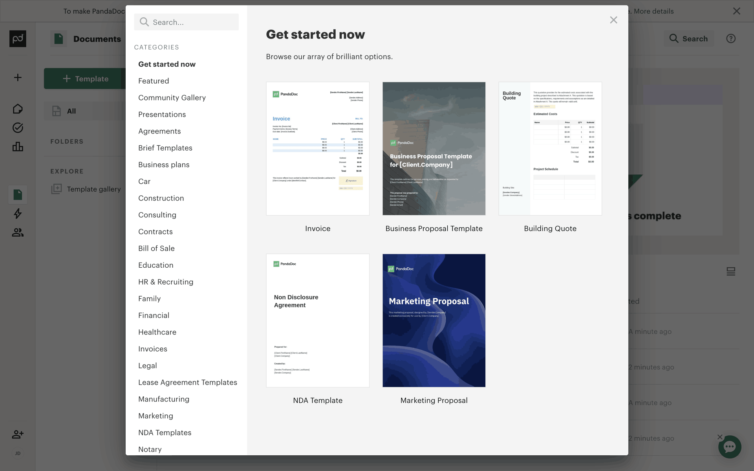Open NDA Templates category

tap(165, 433)
